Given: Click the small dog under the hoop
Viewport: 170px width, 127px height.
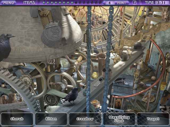Looking at the screenshot, I should point(118,104).
